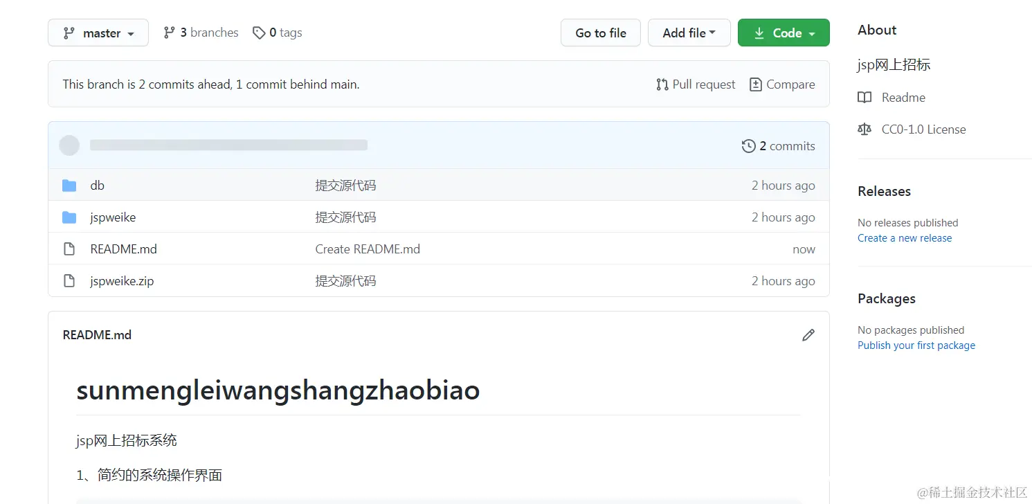The width and height of the screenshot is (1032, 504).
Task: Click the sunmengleiwangshangzhaobiao heading
Action: (278, 390)
